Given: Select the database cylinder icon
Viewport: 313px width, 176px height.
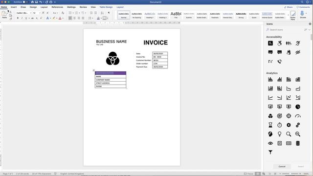Looking at the screenshot, I should click(x=298, y=143).
